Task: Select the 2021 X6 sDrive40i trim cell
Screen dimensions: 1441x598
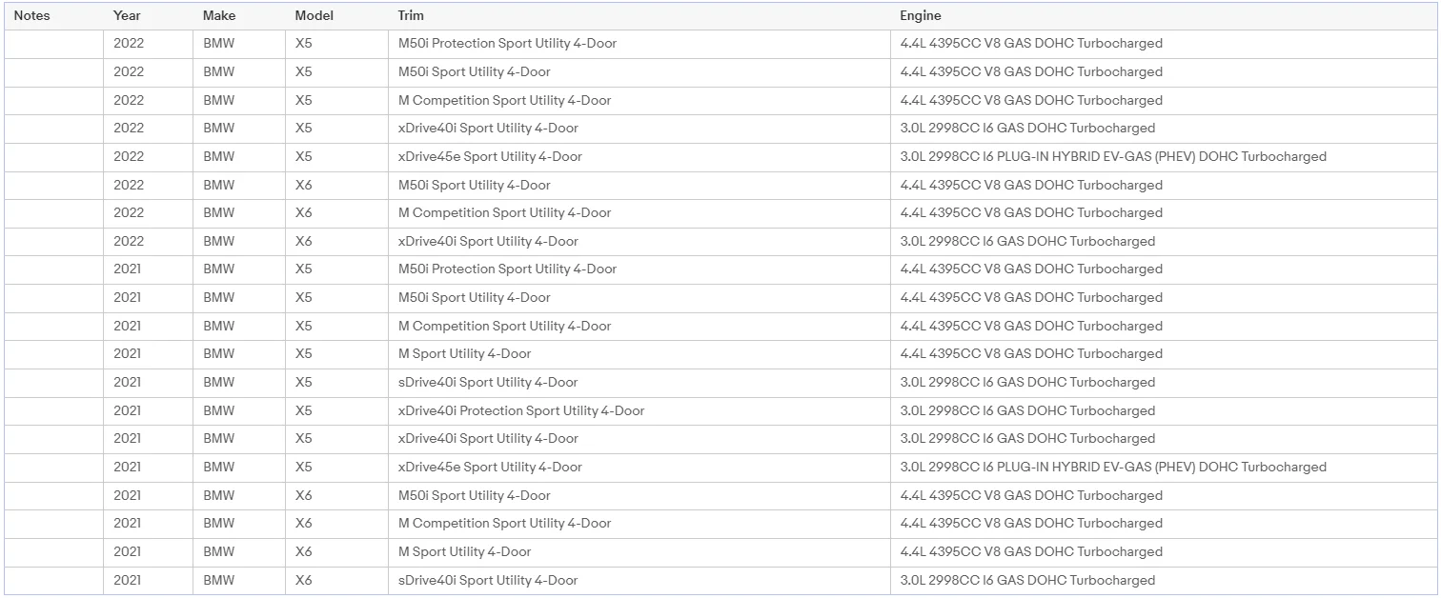Action: 639,580
